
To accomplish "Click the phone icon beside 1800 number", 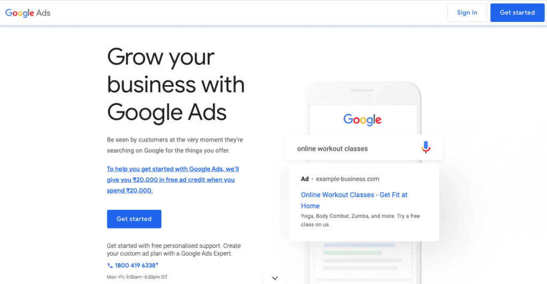I will [x=110, y=265].
